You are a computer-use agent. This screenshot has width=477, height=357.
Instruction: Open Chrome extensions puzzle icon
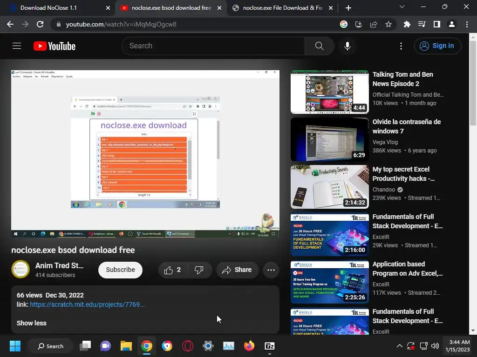(x=407, y=24)
